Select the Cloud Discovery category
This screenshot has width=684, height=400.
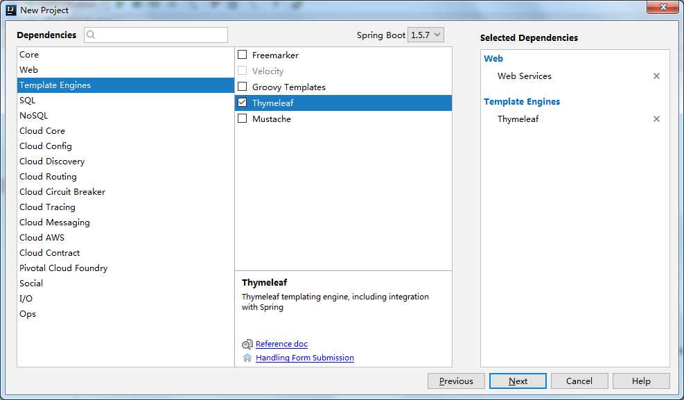pos(125,162)
